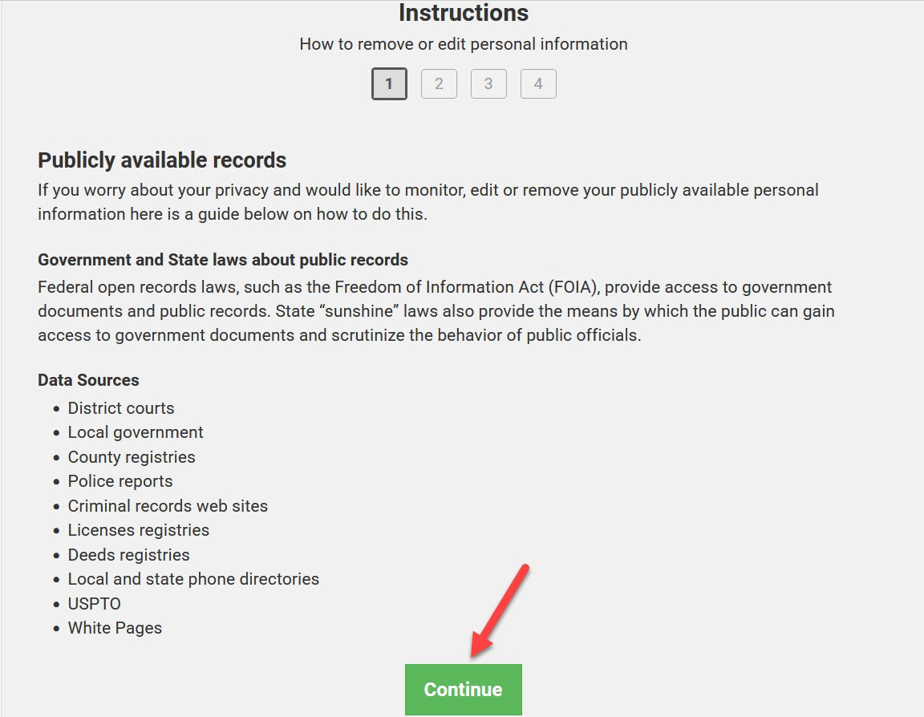
Task: Select the Police reports item
Action: point(120,481)
